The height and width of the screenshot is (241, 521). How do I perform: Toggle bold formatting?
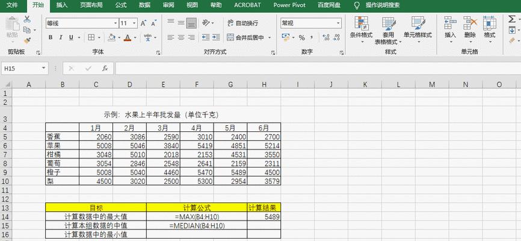pyautogui.click(x=50, y=37)
